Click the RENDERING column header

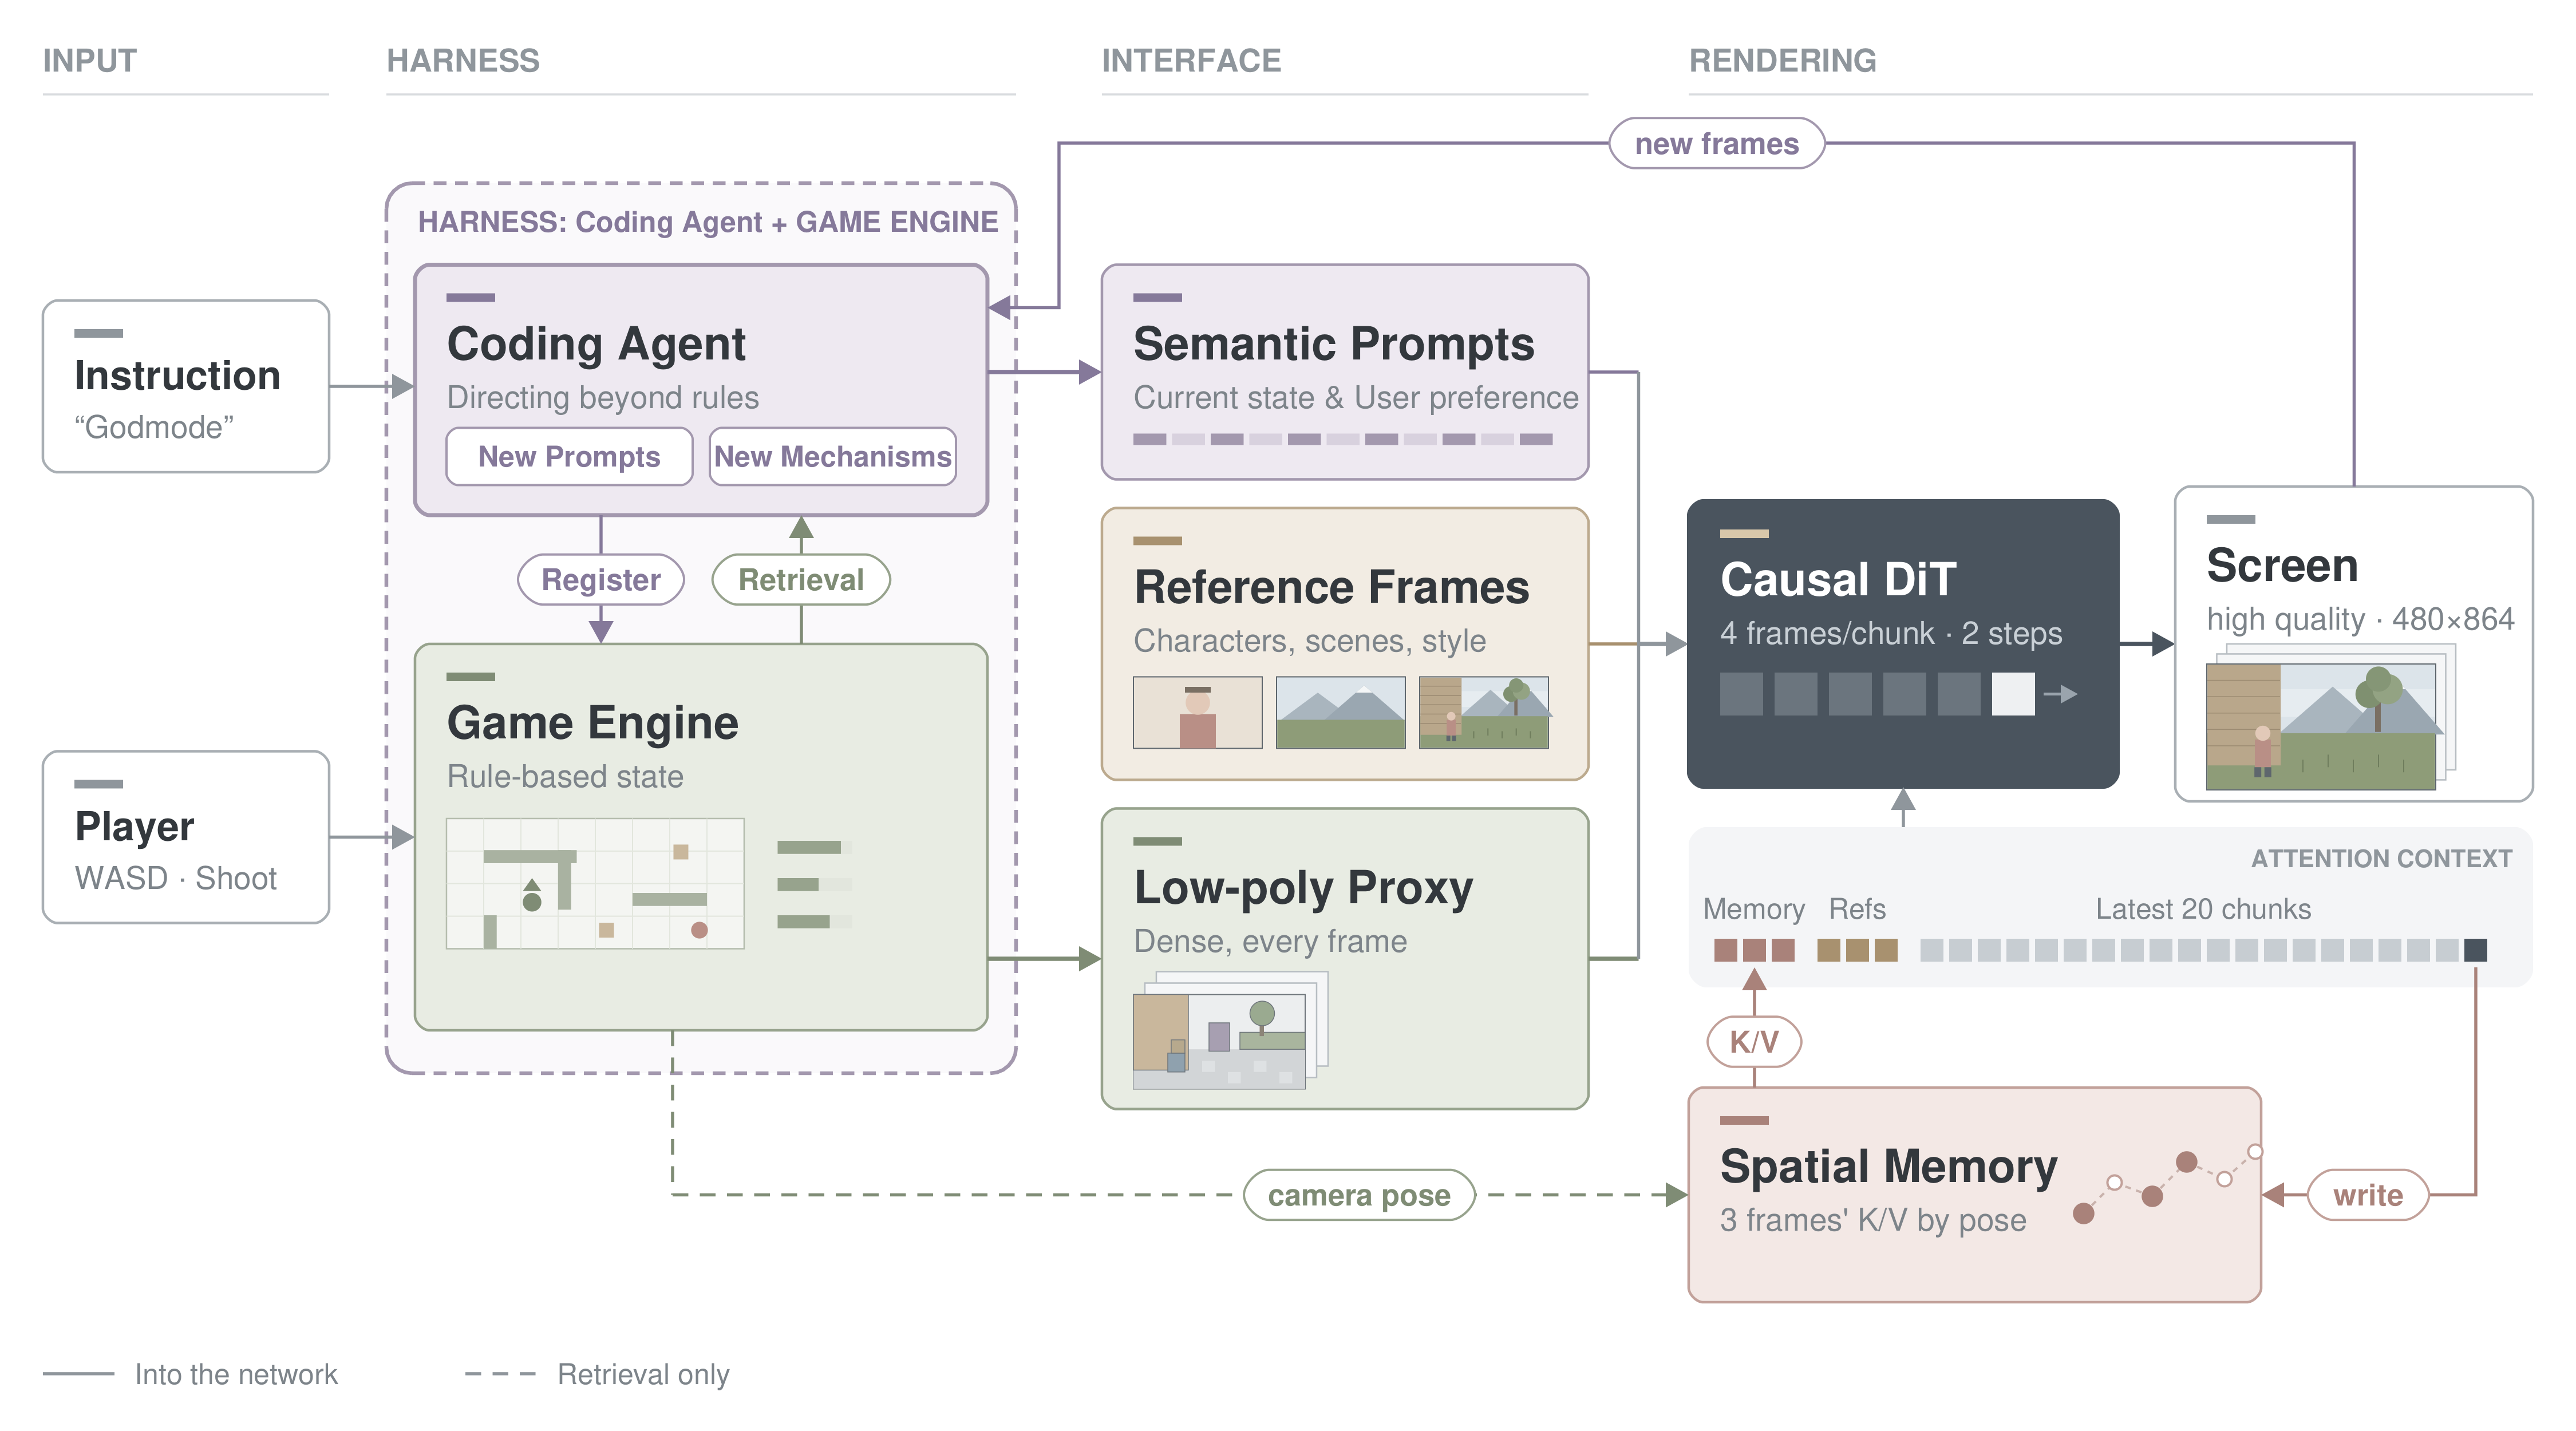1782,61
